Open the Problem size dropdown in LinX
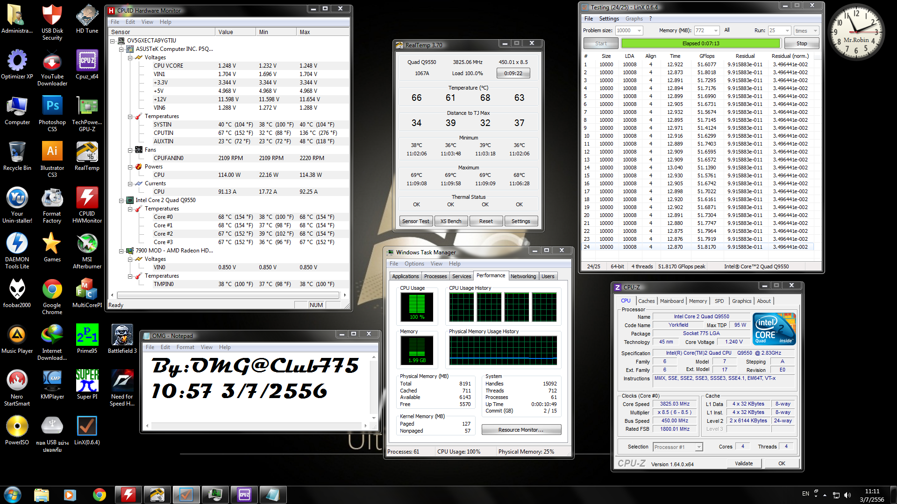The height and width of the screenshot is (504, 897). pos(639,31)
